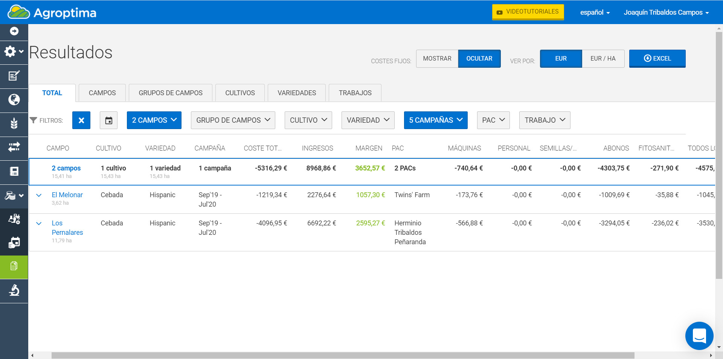Image resolution: width=723 pixels, height=359 pixels.
Task: Show fixed costs with MOSTRAR
Action: (x=437, y=59)
